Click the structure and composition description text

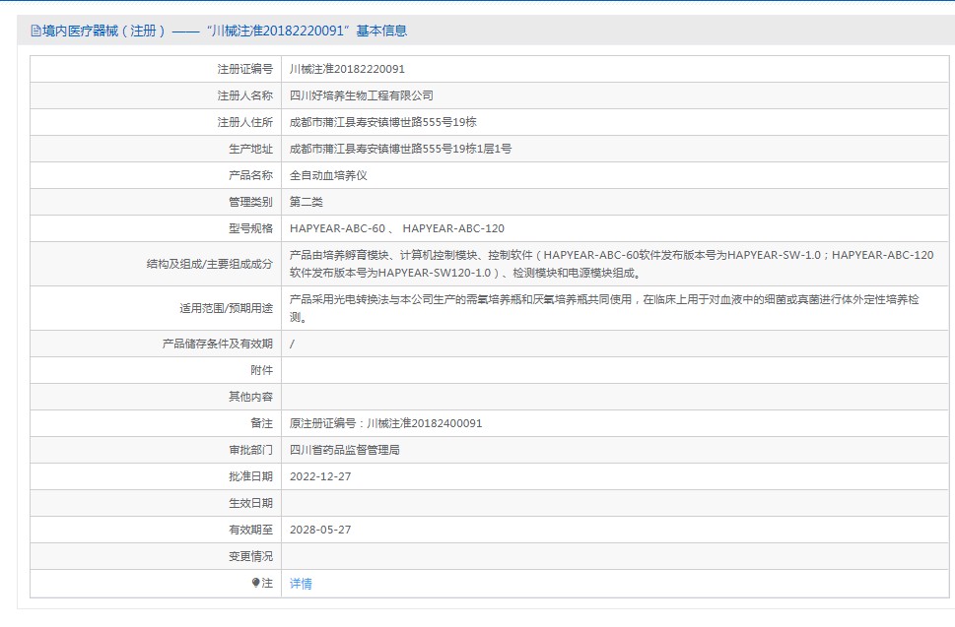click(x=611, y=264)
